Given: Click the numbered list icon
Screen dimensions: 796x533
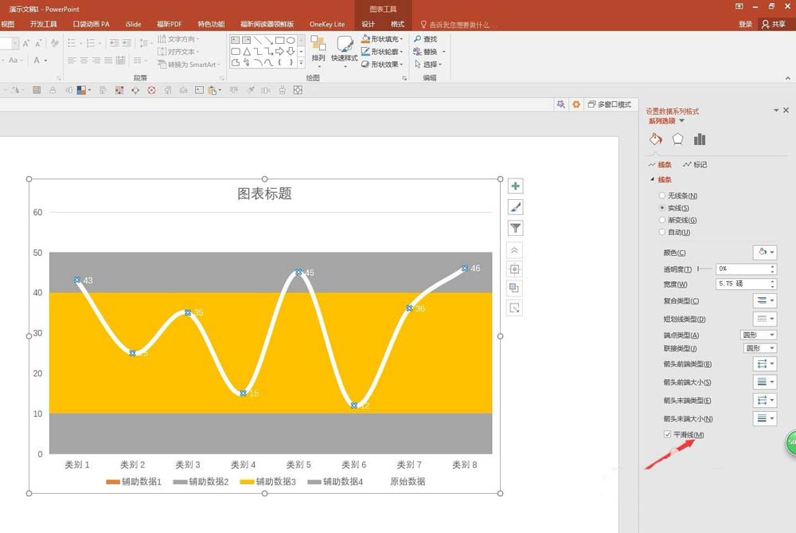Looking at the screenshot, I should [x=91, y=43].
